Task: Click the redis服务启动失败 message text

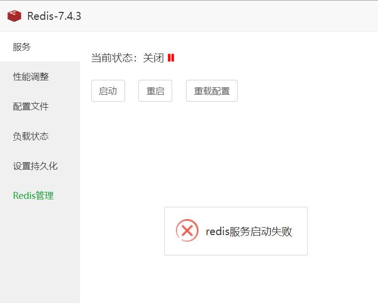Action: 249,232
